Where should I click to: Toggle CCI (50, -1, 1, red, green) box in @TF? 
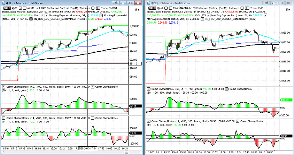click(x=92, y=87)
